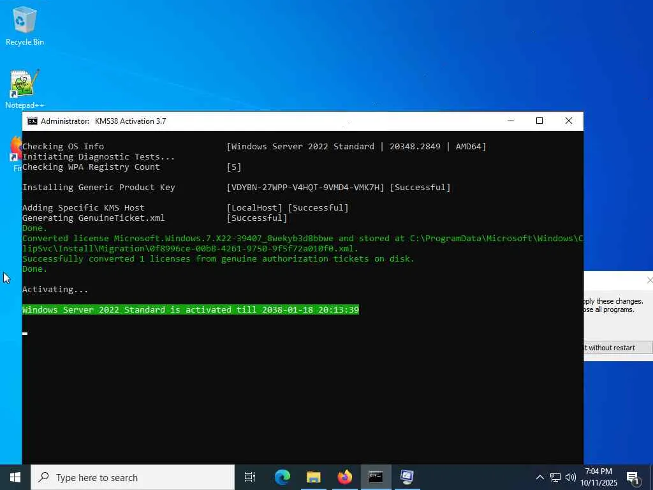
Task: Click the Task View taskbar icon
Action: tap(249, 477)
